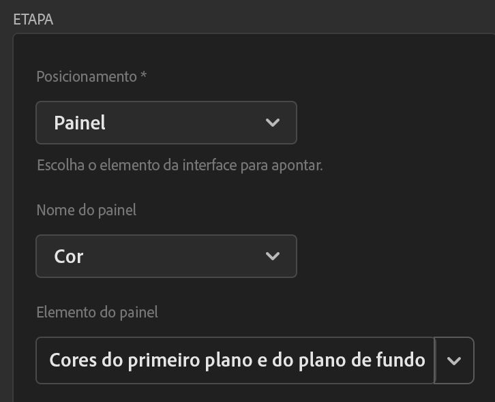Click the word 'apontar' in the helper text
This screenshot has width=495, height=402.
[x=297, y=165]
